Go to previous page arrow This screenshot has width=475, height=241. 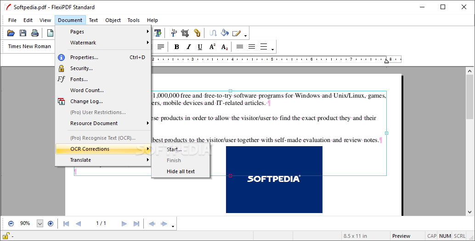78,224
